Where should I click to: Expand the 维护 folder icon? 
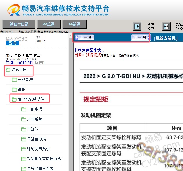tap(15, 90)
